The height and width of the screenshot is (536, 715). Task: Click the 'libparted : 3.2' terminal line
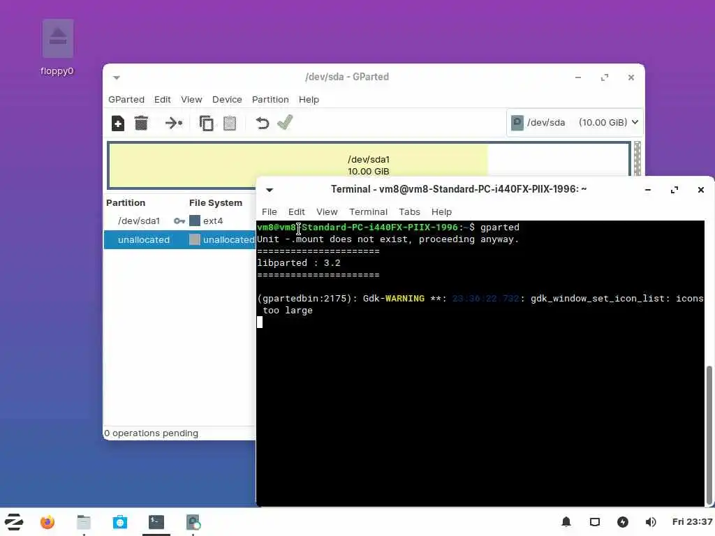pyautogui.click(x=299, y=263)
